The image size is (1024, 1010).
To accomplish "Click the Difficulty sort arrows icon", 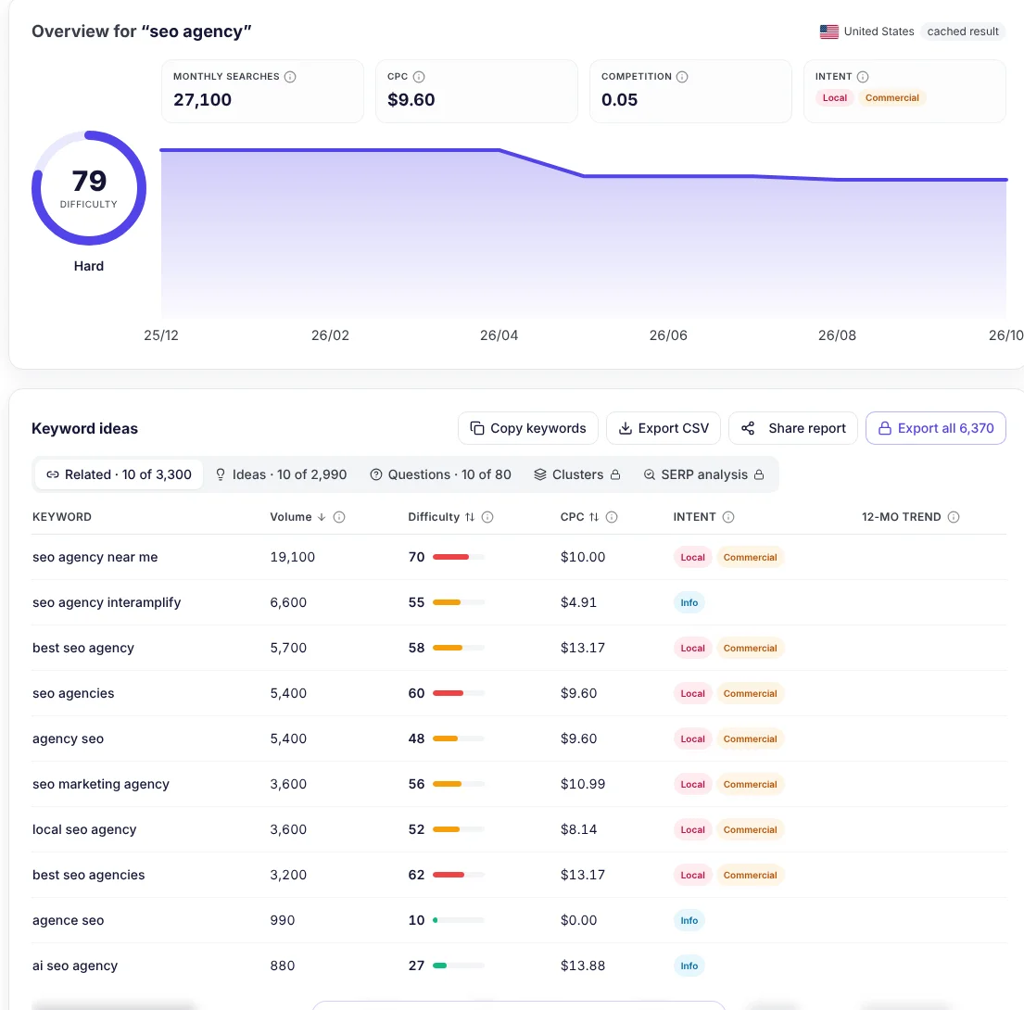I will (470, 517).
